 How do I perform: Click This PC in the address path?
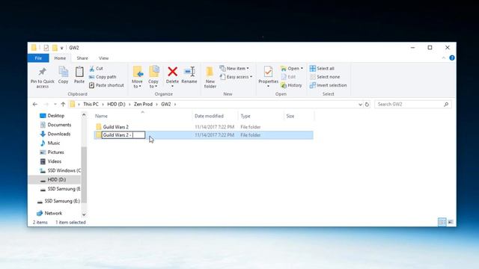click(91, 105)
